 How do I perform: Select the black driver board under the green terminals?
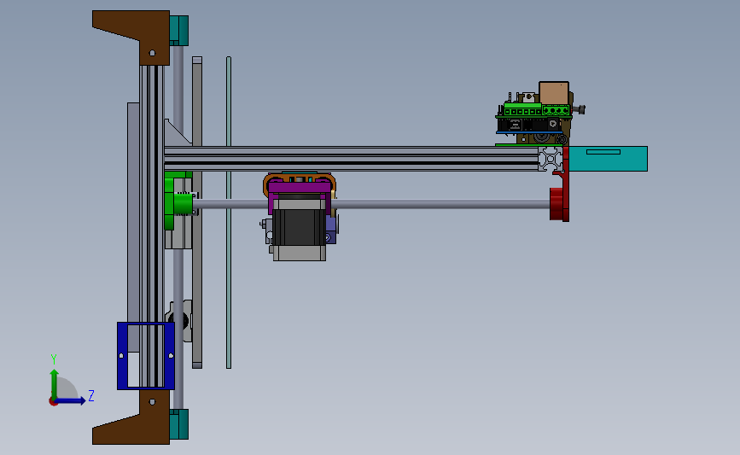529,125
